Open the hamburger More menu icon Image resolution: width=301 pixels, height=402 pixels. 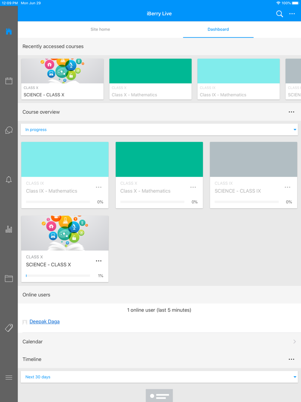click(x=9, y=377)
